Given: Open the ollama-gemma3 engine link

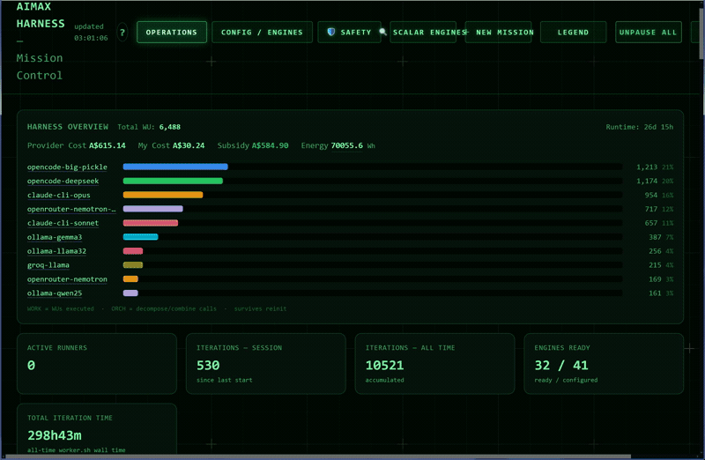Looking at the screenshot, I should click(x=55, y=237).
